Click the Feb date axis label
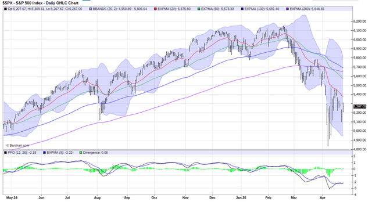Image resolution: width=372 pixels, height=209 pixels. click(269, 197)
